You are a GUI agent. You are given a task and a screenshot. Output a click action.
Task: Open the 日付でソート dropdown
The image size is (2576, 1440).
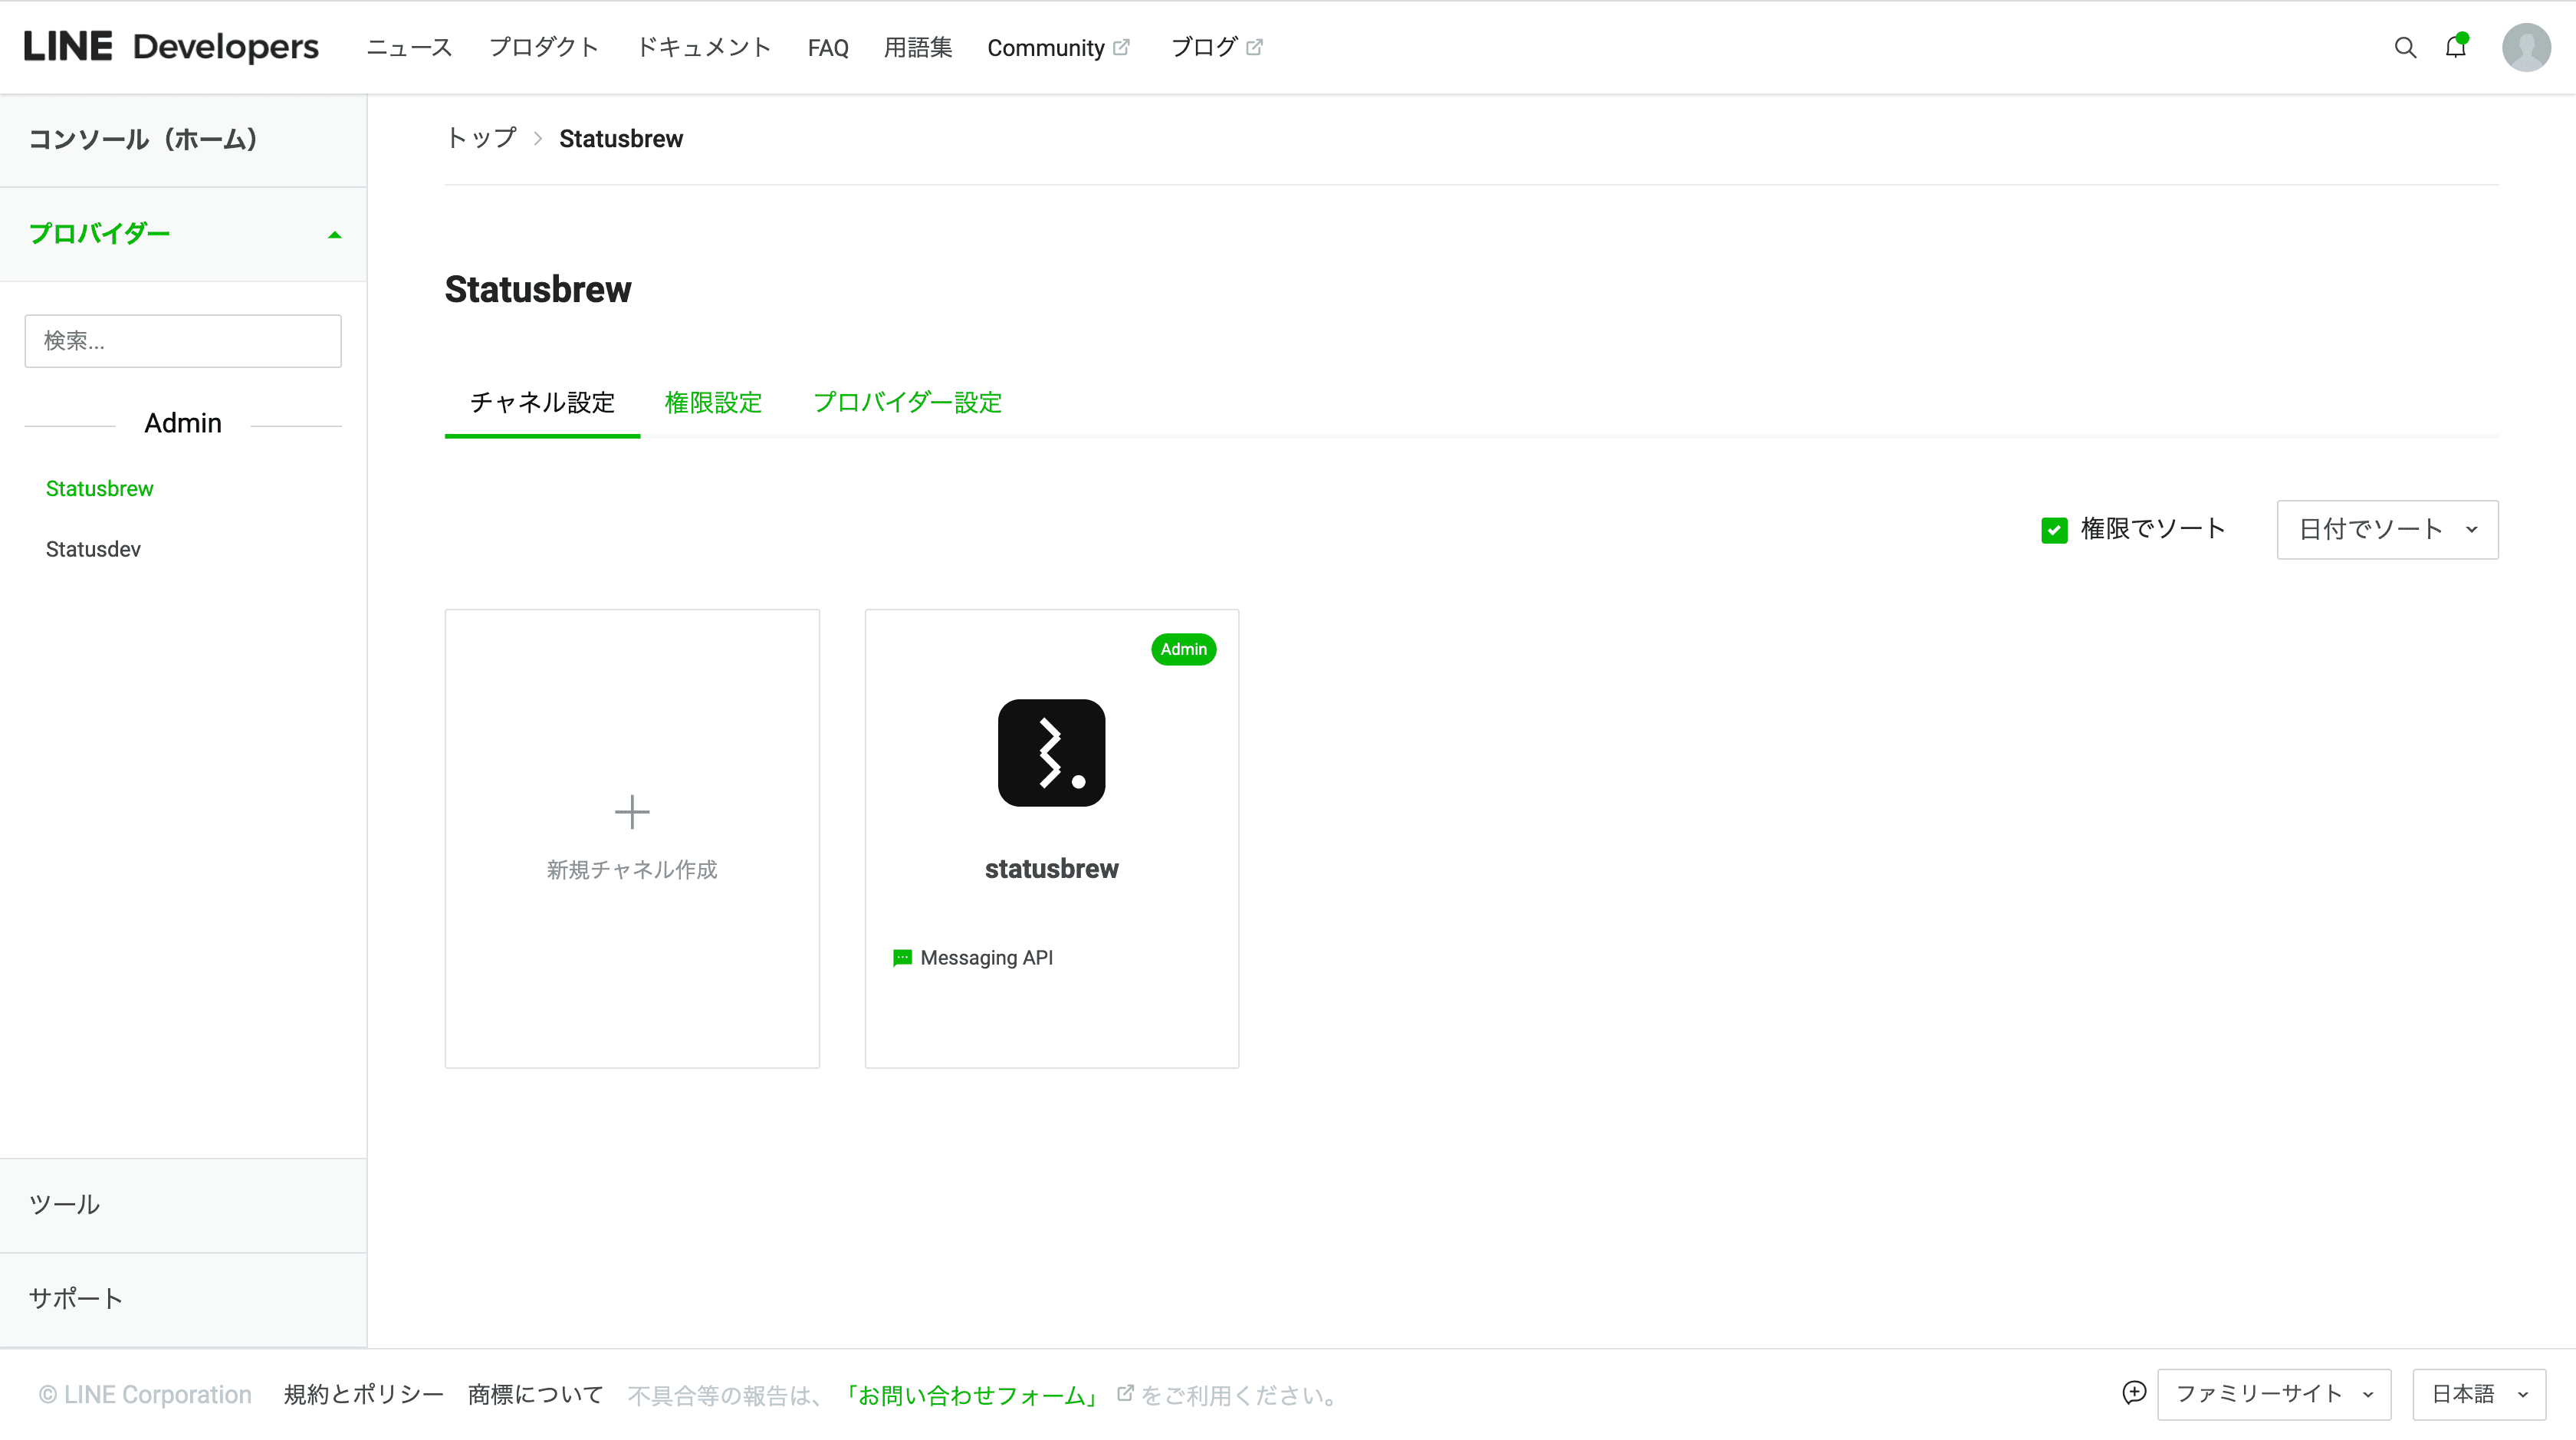coord(2387,529)
